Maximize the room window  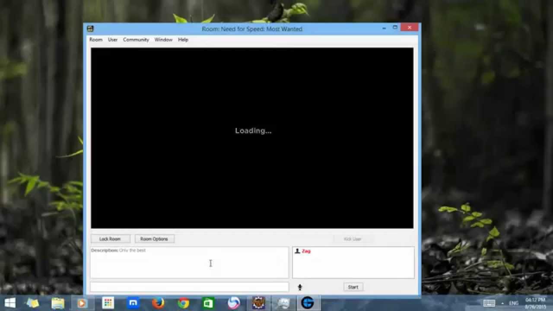[x=395, y=28]
